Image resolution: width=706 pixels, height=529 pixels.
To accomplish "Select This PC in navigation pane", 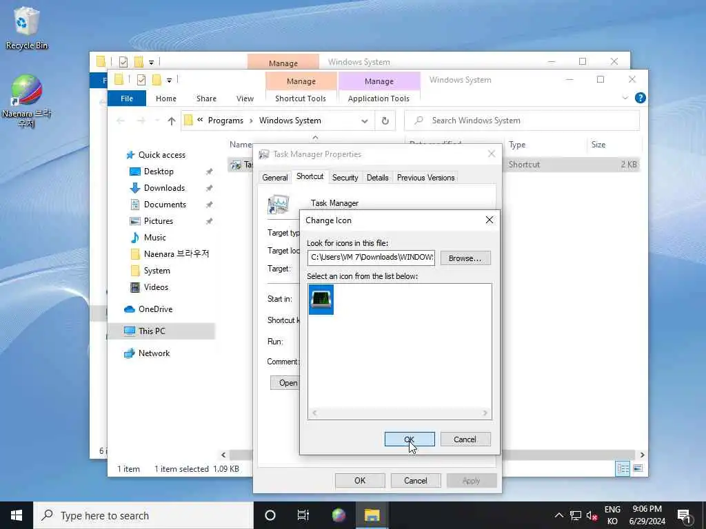I will [152, 331].
